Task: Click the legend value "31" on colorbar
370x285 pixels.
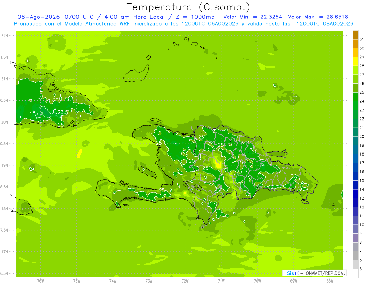Action: click(x=362, y=39)
